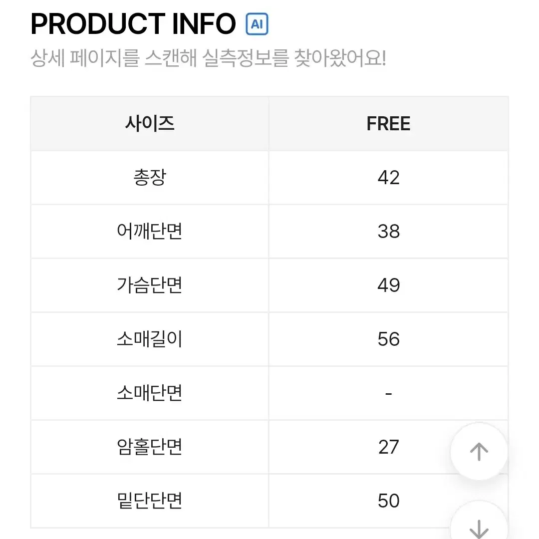
Task: Click the FREE size column header
Action: tap(388, 124)
